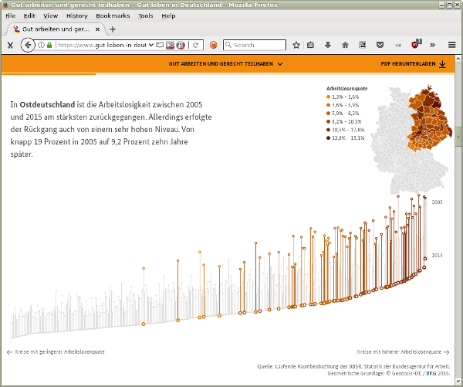Open the Bookmarks menu

[x=113, y=16]
